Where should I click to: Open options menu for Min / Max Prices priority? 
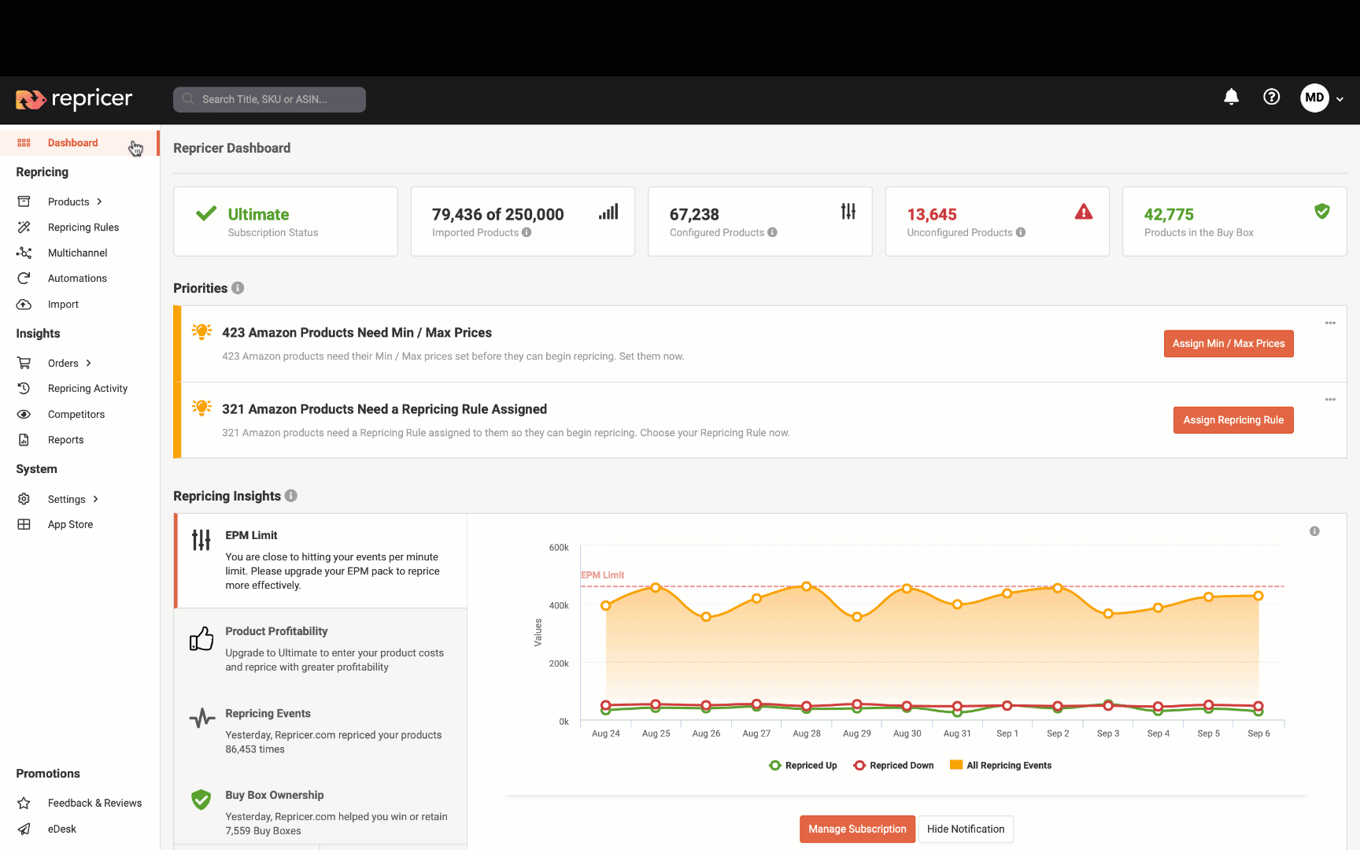(1330, 323)
